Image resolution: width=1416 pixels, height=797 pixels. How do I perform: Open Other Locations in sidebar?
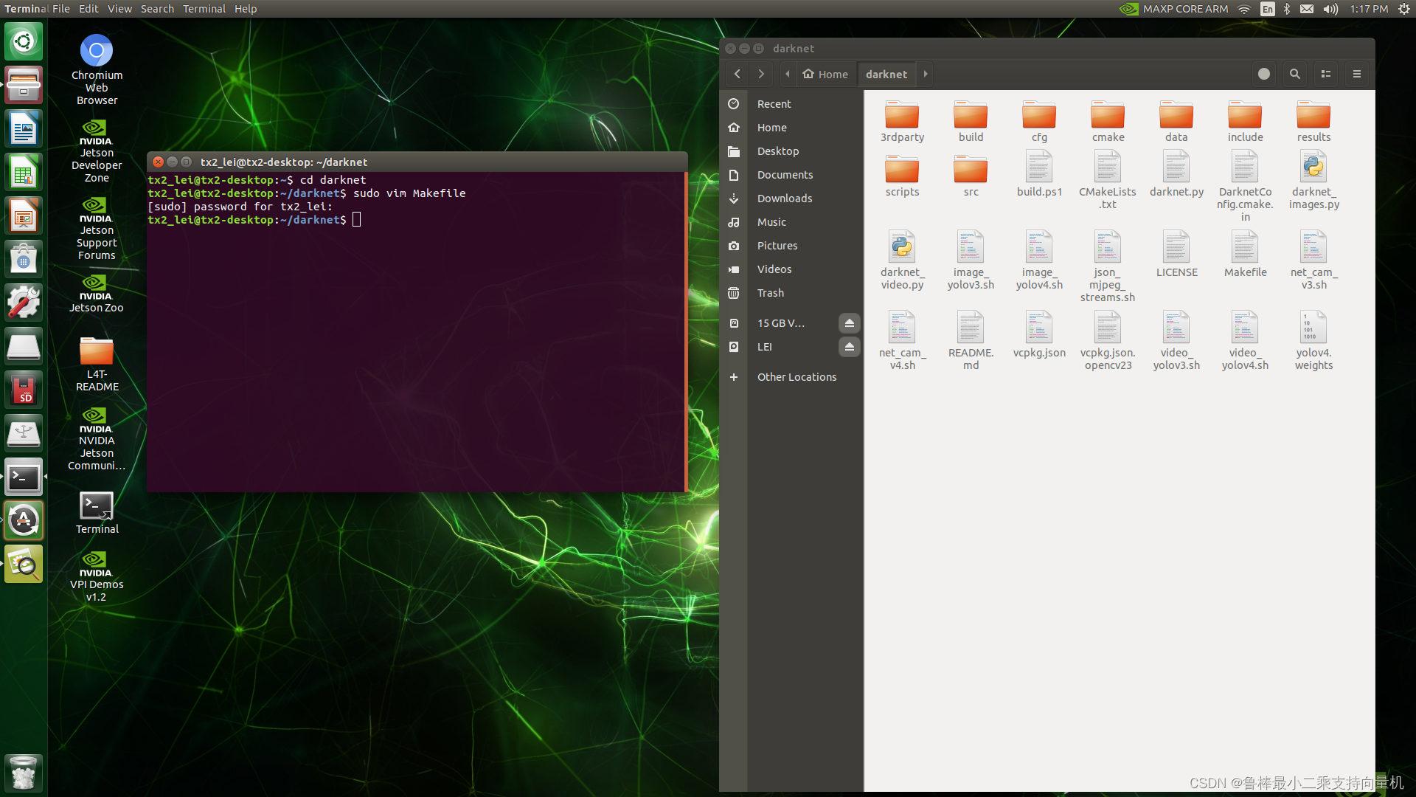pos(796,377)
